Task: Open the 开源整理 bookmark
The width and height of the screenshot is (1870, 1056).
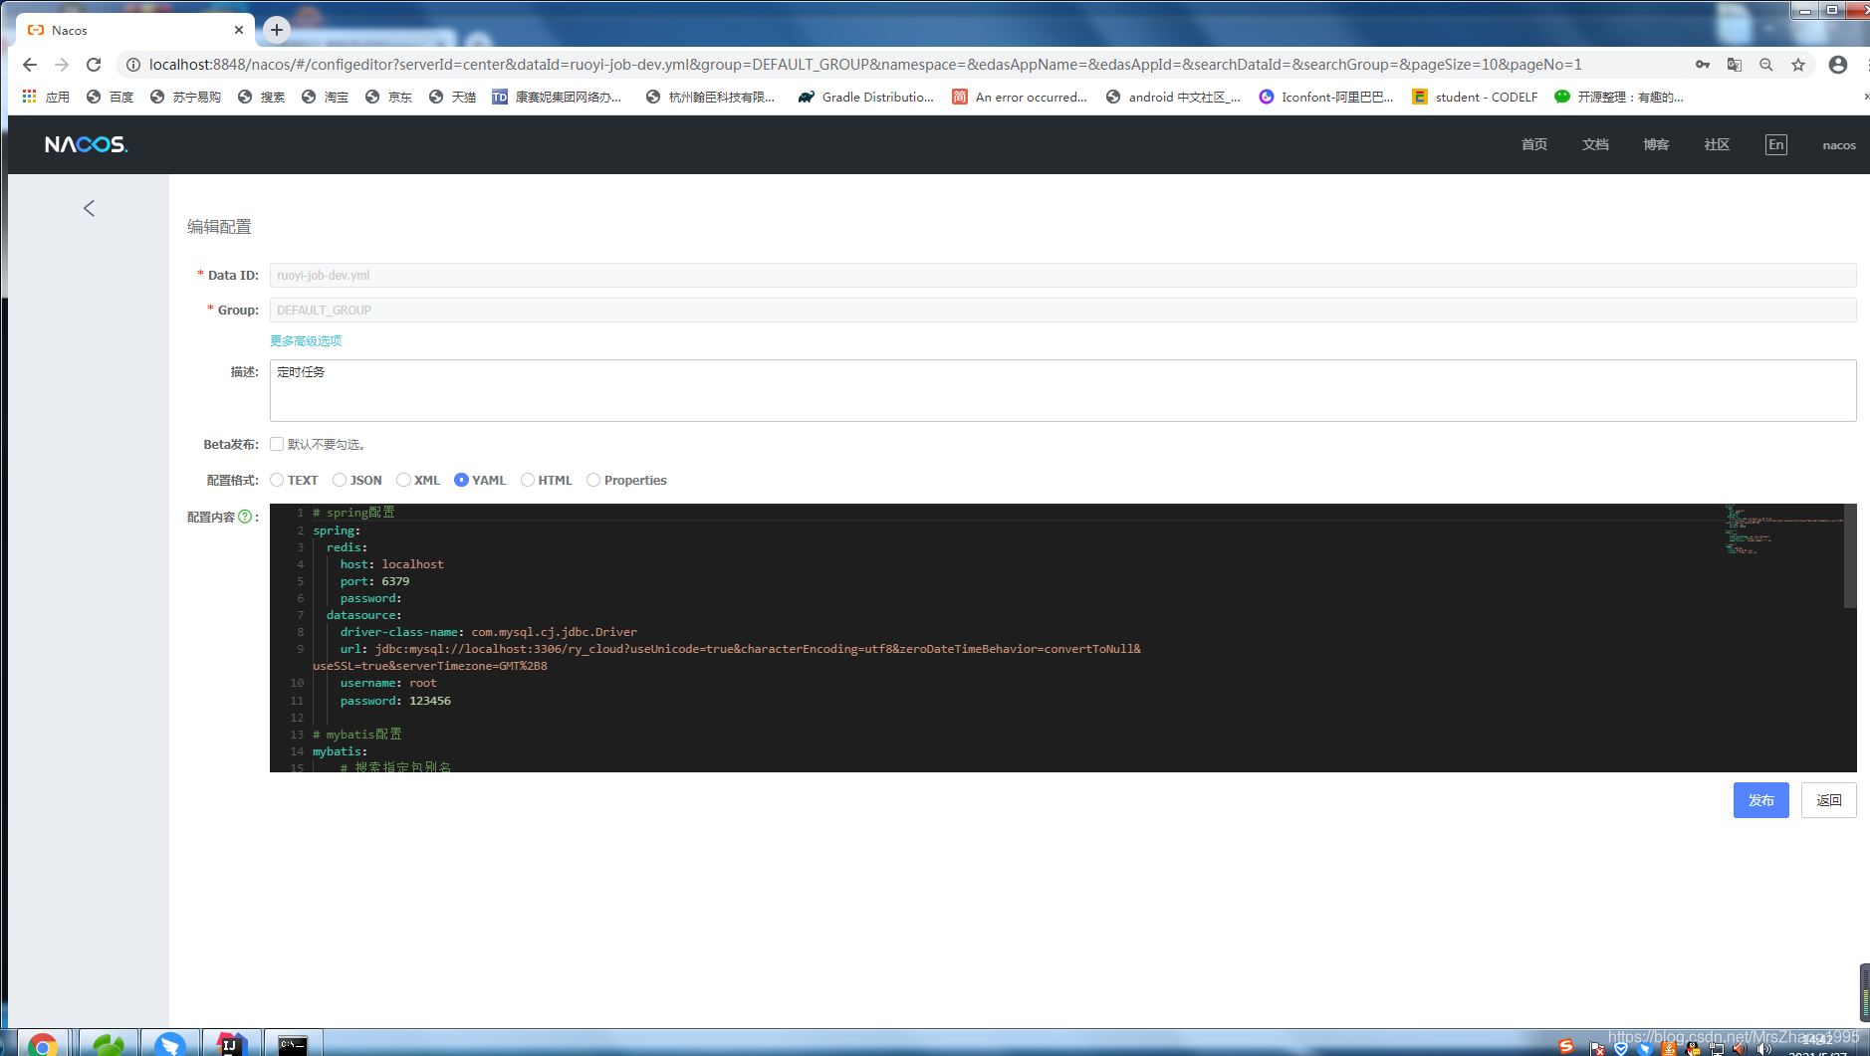Action: click(x=1618, y=97)
